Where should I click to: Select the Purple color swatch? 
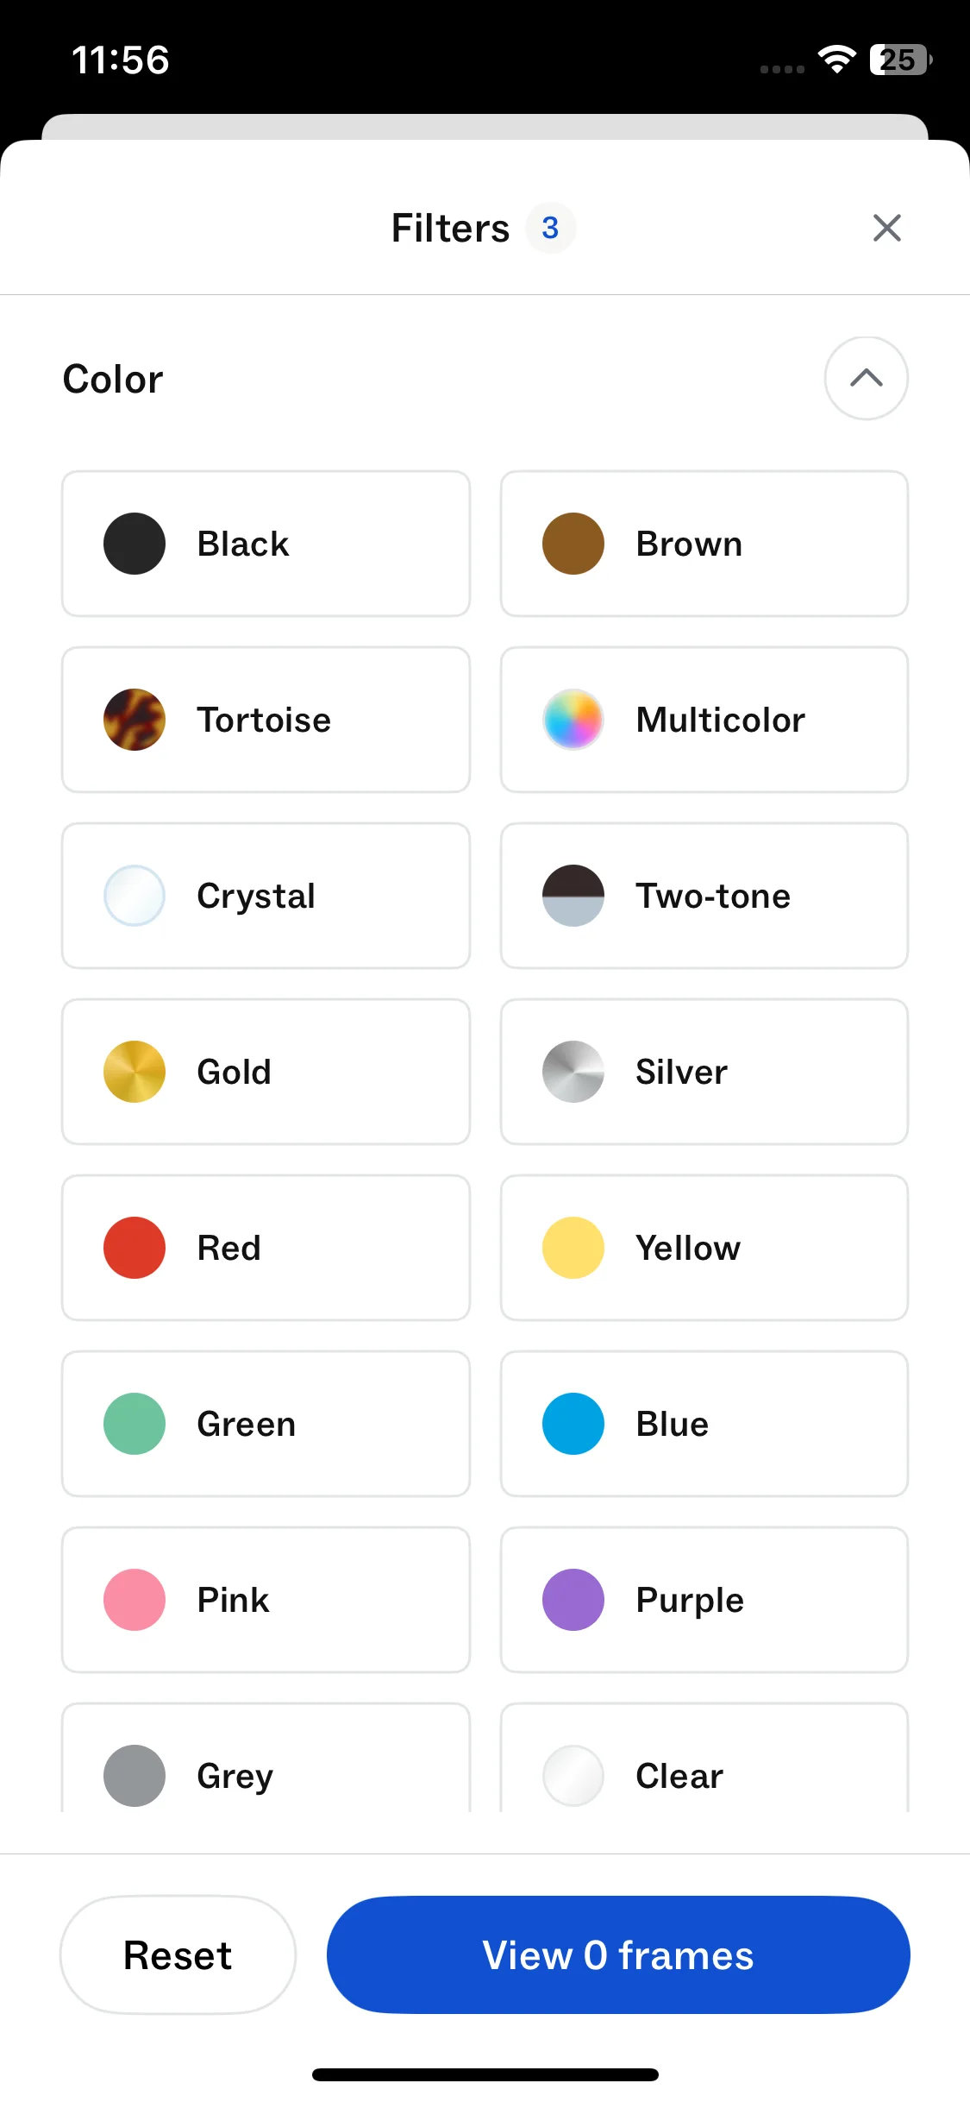click(573, 1600)
